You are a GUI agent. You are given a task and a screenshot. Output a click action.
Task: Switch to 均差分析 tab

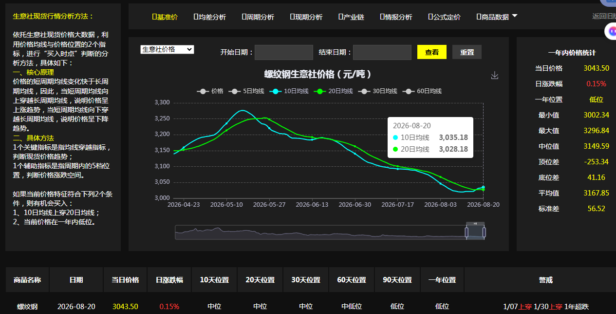point(210,17)
